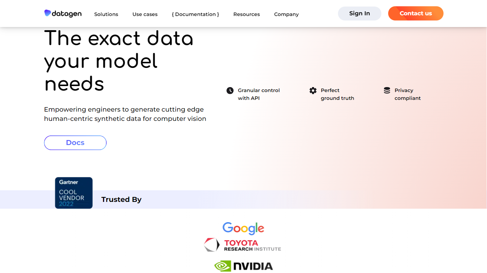Click the "Privacy compliant" label
Image resolution: width=487 pixels, height=273 pixels.
pyautogui.click(x=407, y=94)
